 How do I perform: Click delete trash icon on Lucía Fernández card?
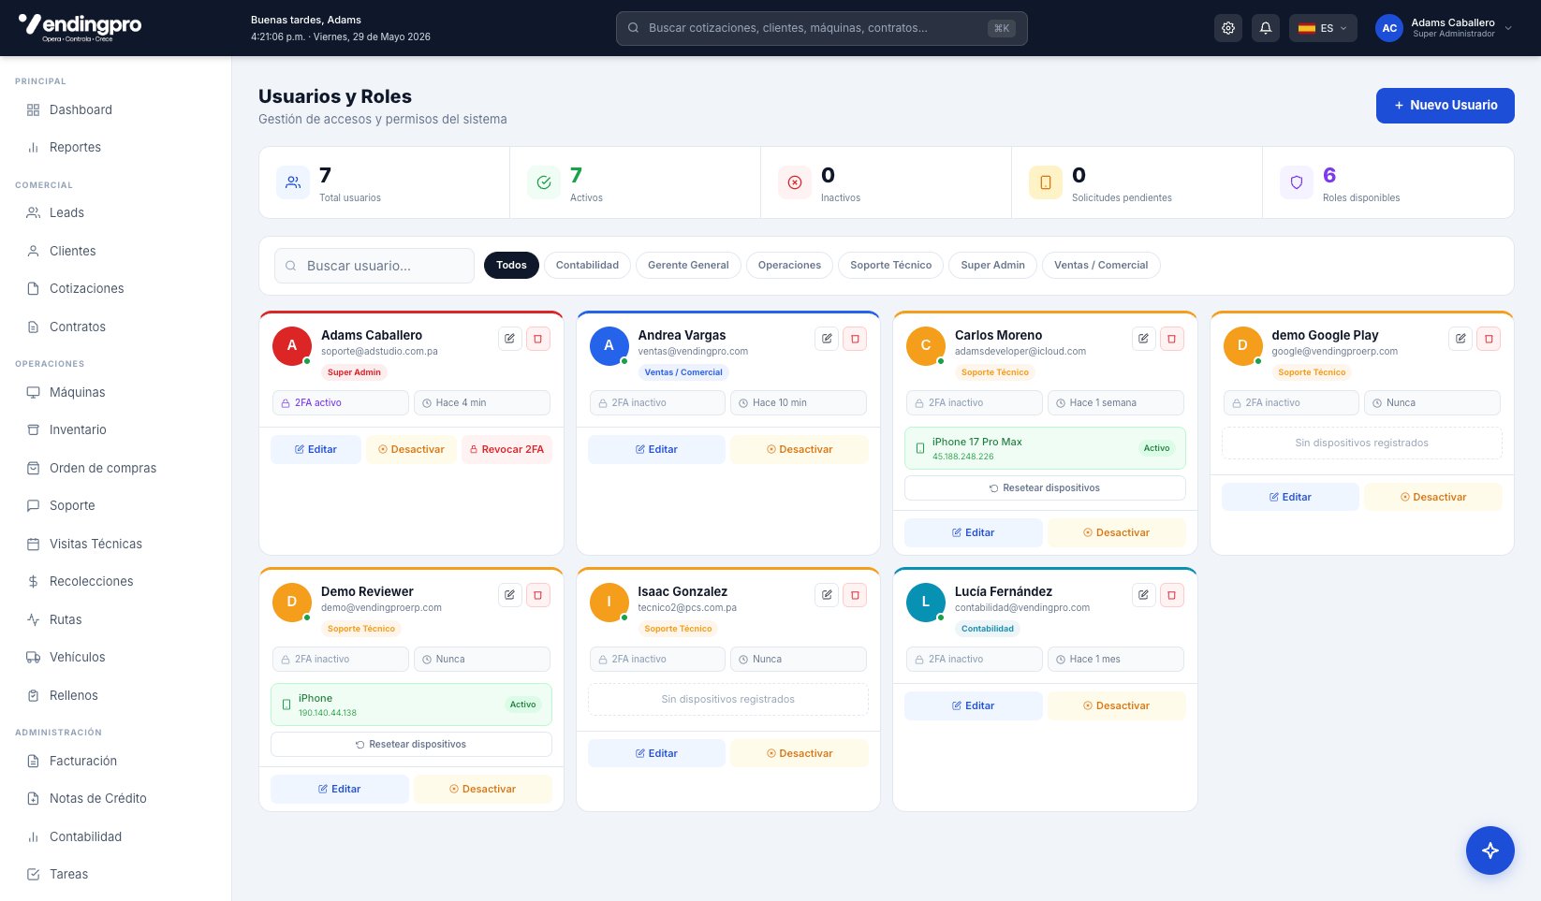click(1172, 595)
